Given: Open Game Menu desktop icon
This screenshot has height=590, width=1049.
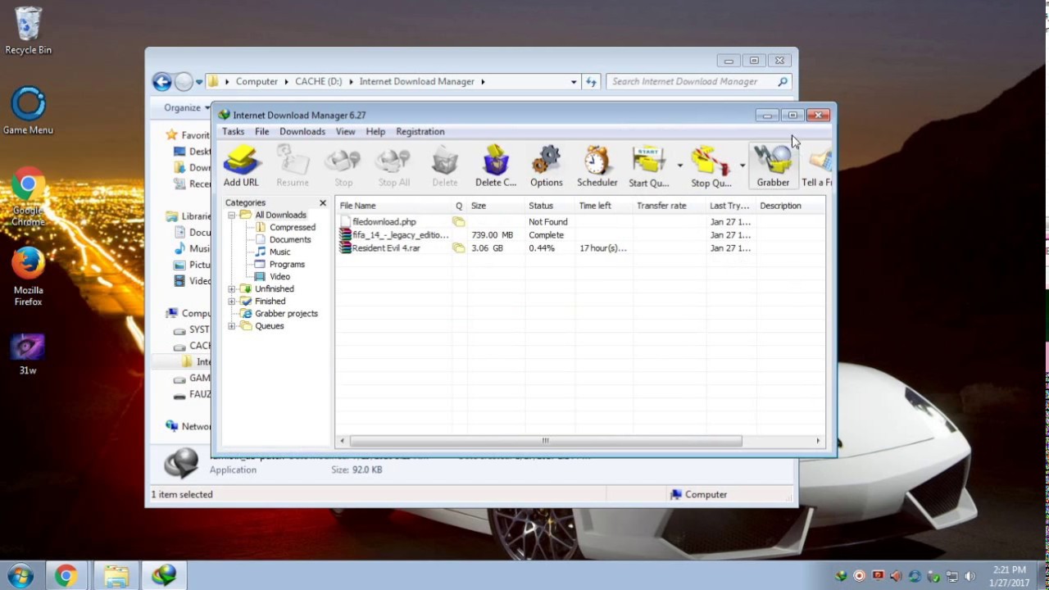Looking at the screenshot, I should pos(28,111).
